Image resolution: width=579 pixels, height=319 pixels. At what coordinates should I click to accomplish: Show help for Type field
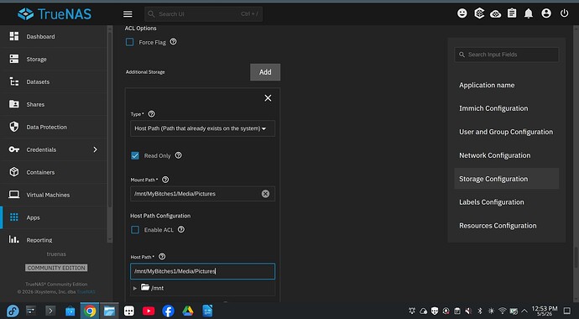pyautogui.click(x=151, y=113)
